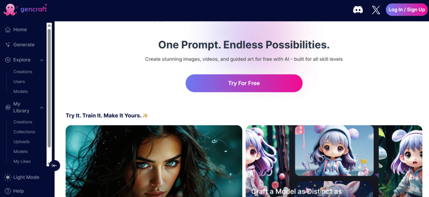This screenshot has height=197, width=429.
Task: Open the X social icon
Action: [376, 10]
